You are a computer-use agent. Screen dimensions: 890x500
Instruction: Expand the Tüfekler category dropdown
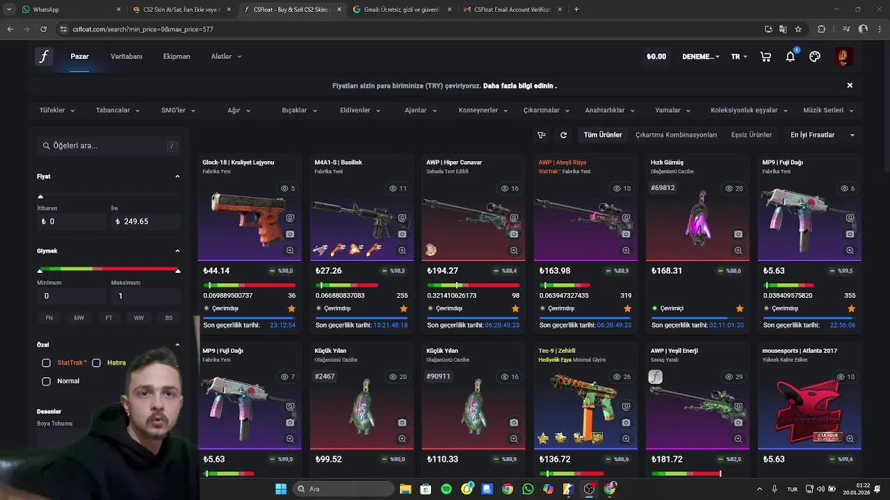click(57, 110)
